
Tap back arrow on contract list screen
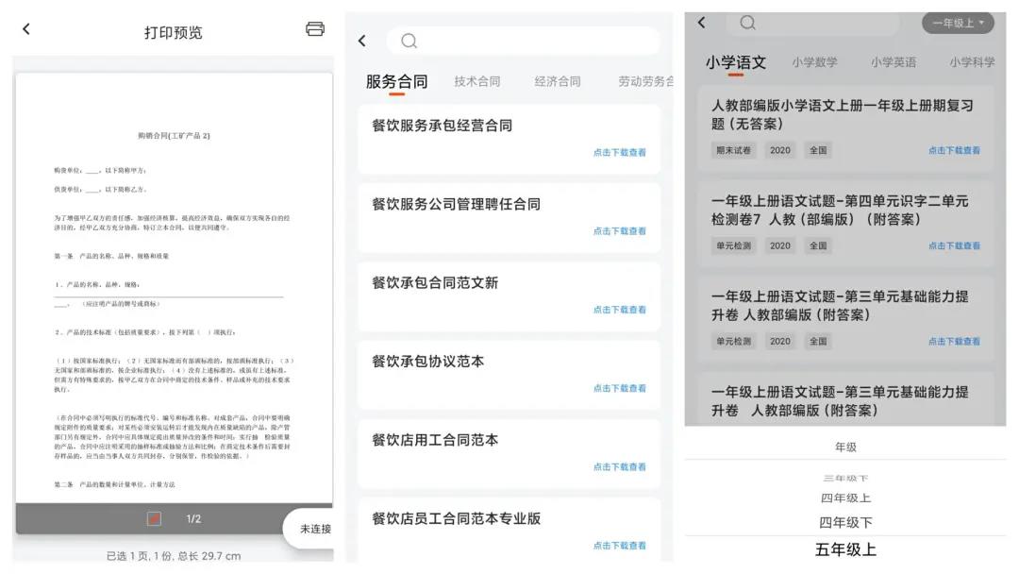(x=362, y=41)
